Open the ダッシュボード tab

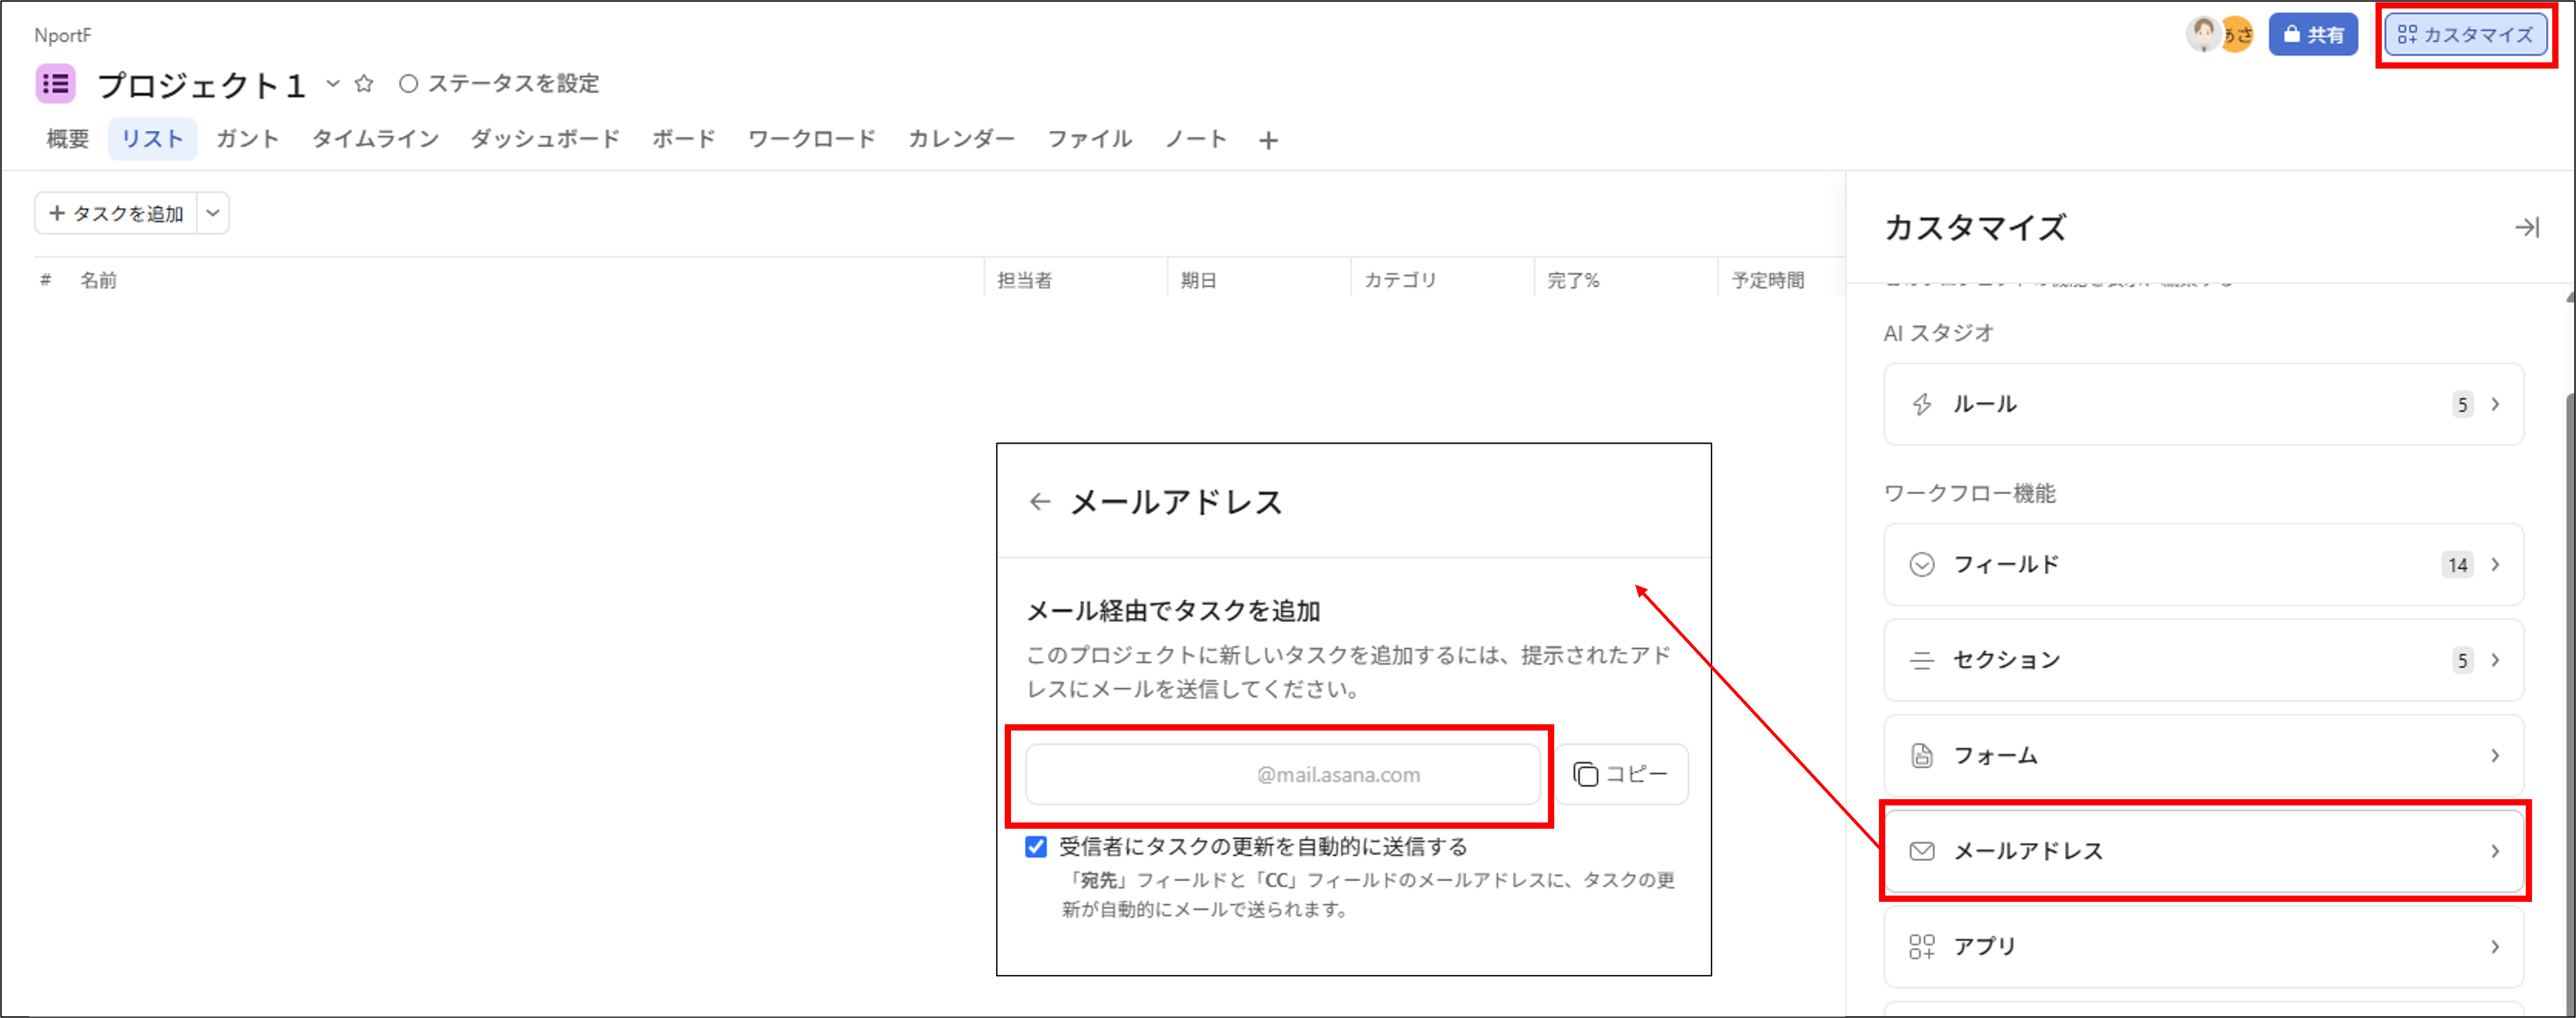coord(545,139)
